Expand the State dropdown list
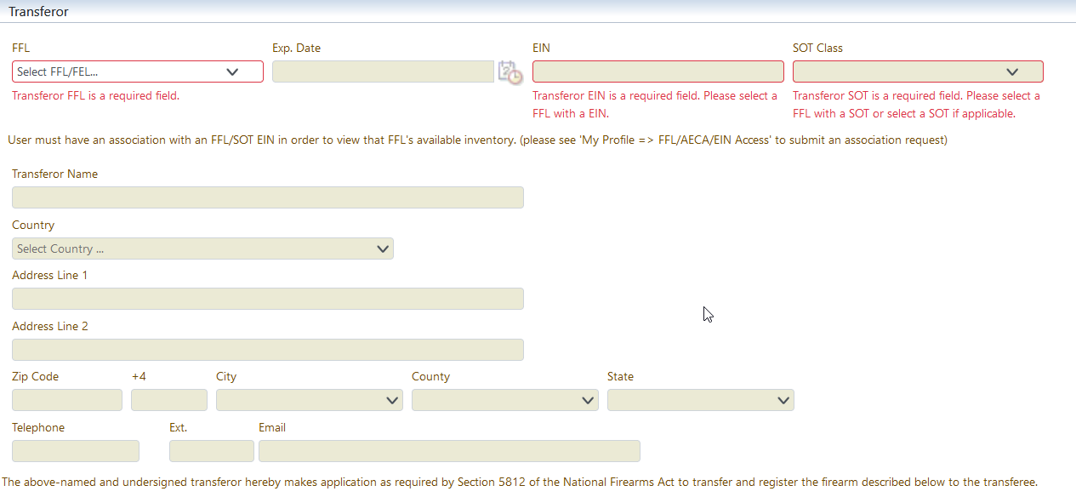This screenshot has width=1076, height=497. pyautogui.click(x=701, y=400)
